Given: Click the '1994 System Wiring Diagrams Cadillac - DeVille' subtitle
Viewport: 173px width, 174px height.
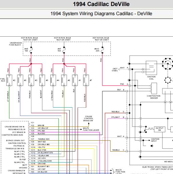Looking at the screenshot, I should 101,14.
